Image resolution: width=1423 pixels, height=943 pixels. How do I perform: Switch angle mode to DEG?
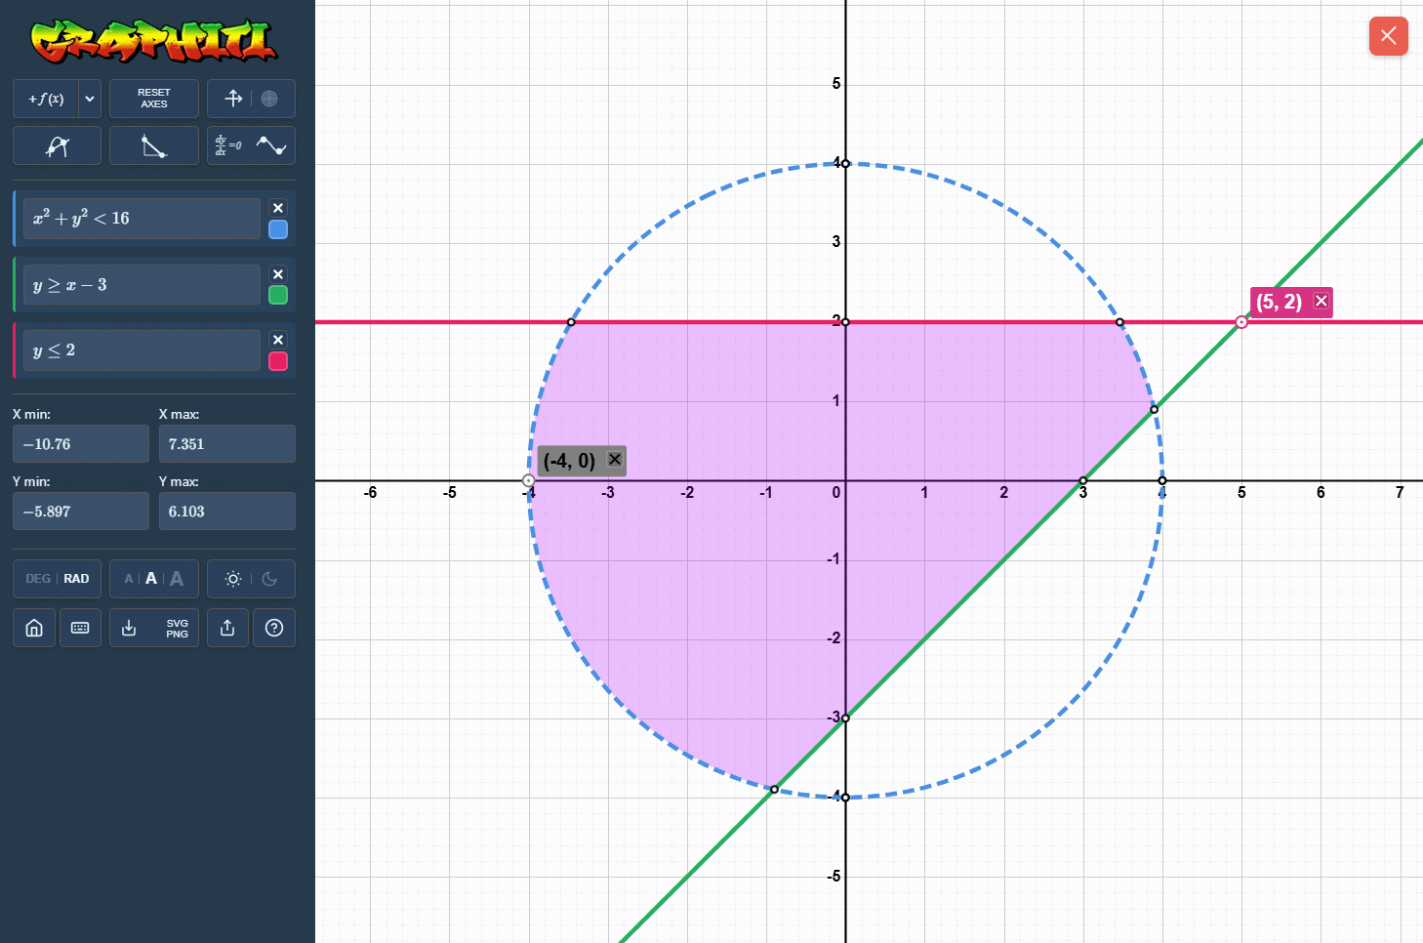pos(38,579)
